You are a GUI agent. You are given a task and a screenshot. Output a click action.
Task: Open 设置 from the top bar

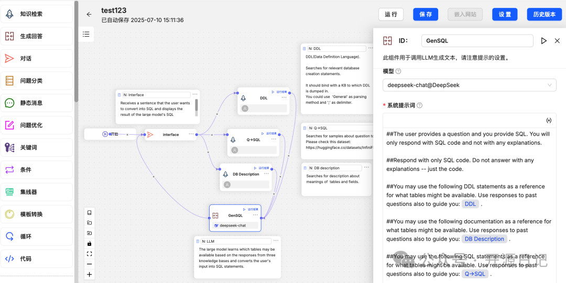[x=505, y=15]
